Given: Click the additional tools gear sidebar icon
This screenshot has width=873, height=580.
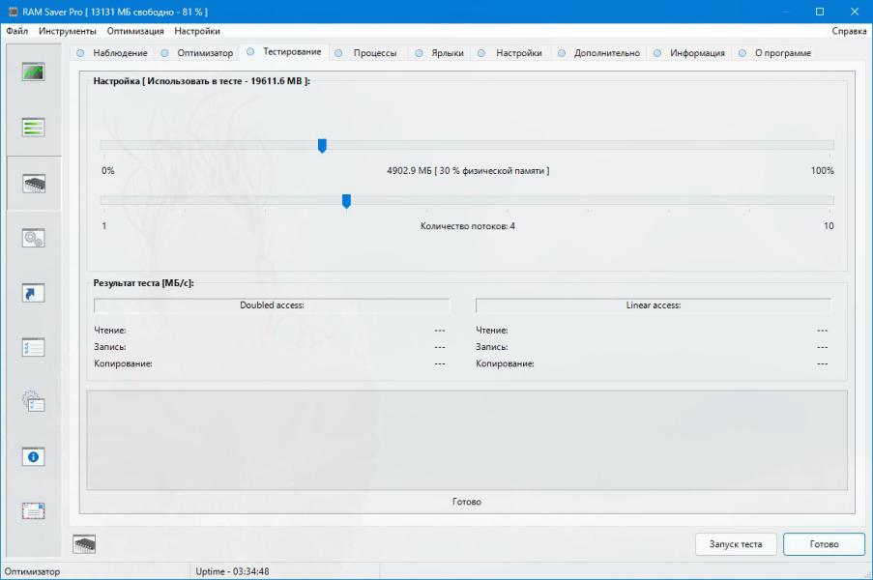Looking at the screenshot, I should coord(34,402).
